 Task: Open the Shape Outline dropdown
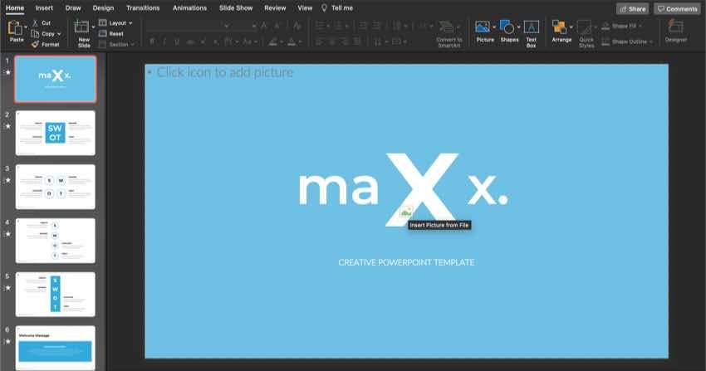[x=654, y=41]
